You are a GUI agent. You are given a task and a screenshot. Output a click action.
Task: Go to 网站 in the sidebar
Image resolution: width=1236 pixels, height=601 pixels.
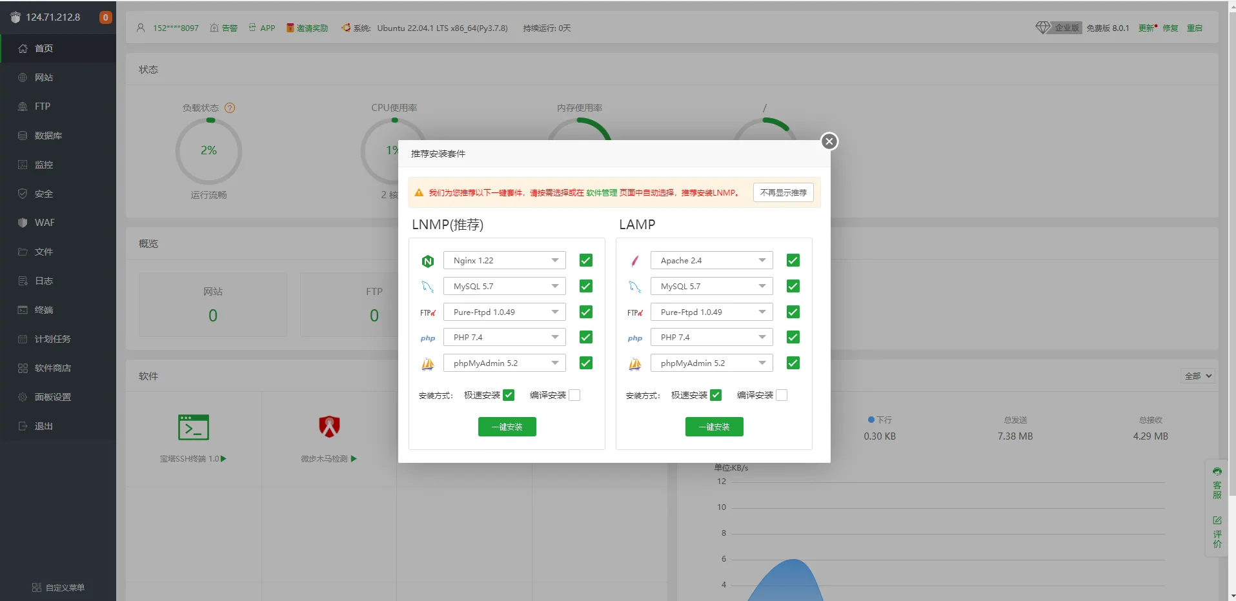click(x=58, y=77)
